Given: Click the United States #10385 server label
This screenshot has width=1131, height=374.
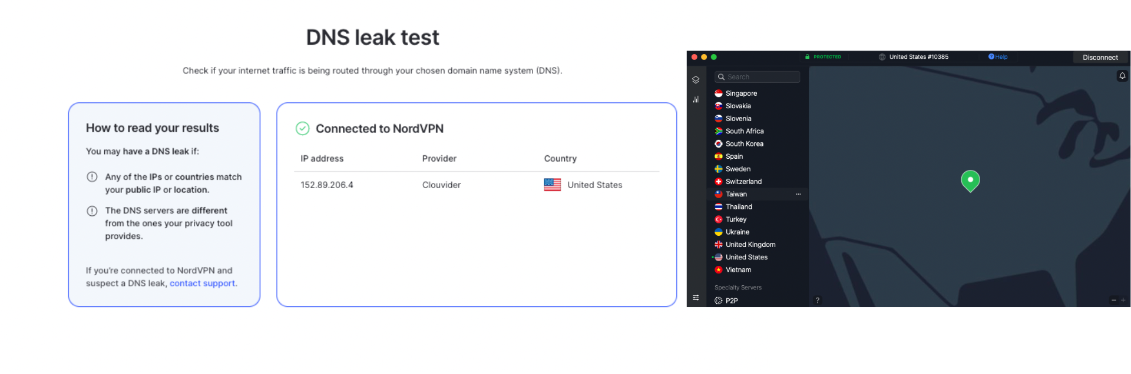Looking at the screenshot, I should tap(918, 57).
